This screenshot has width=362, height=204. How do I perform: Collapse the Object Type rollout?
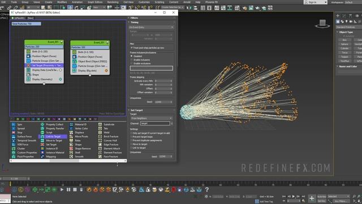pos(346,32)
